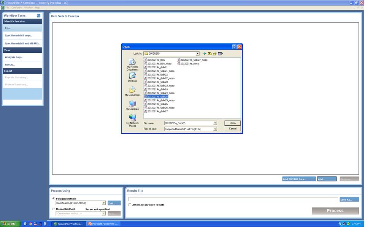
Task: Click the Add... button
Action: point(327,179)
